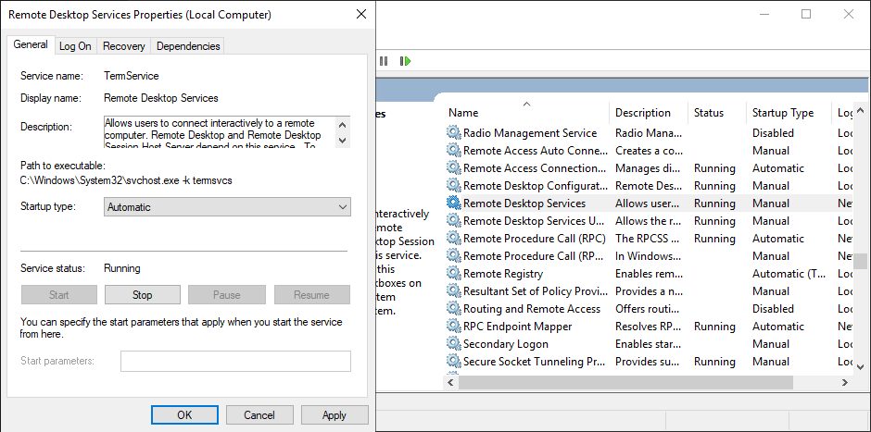This screenshot has width=871, height=432.
Task: Click services list scroll down arrow
Action: tap(861, 366)
